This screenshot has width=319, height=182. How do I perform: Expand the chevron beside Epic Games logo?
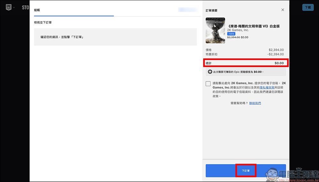pyautogui.click(x=14, y=8)
